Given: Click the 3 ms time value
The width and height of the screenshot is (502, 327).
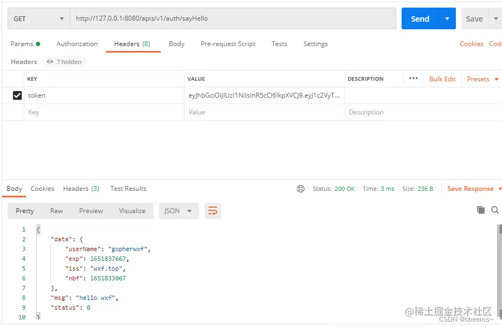Looking at the screenshot, I should click(x=387, y=189).
